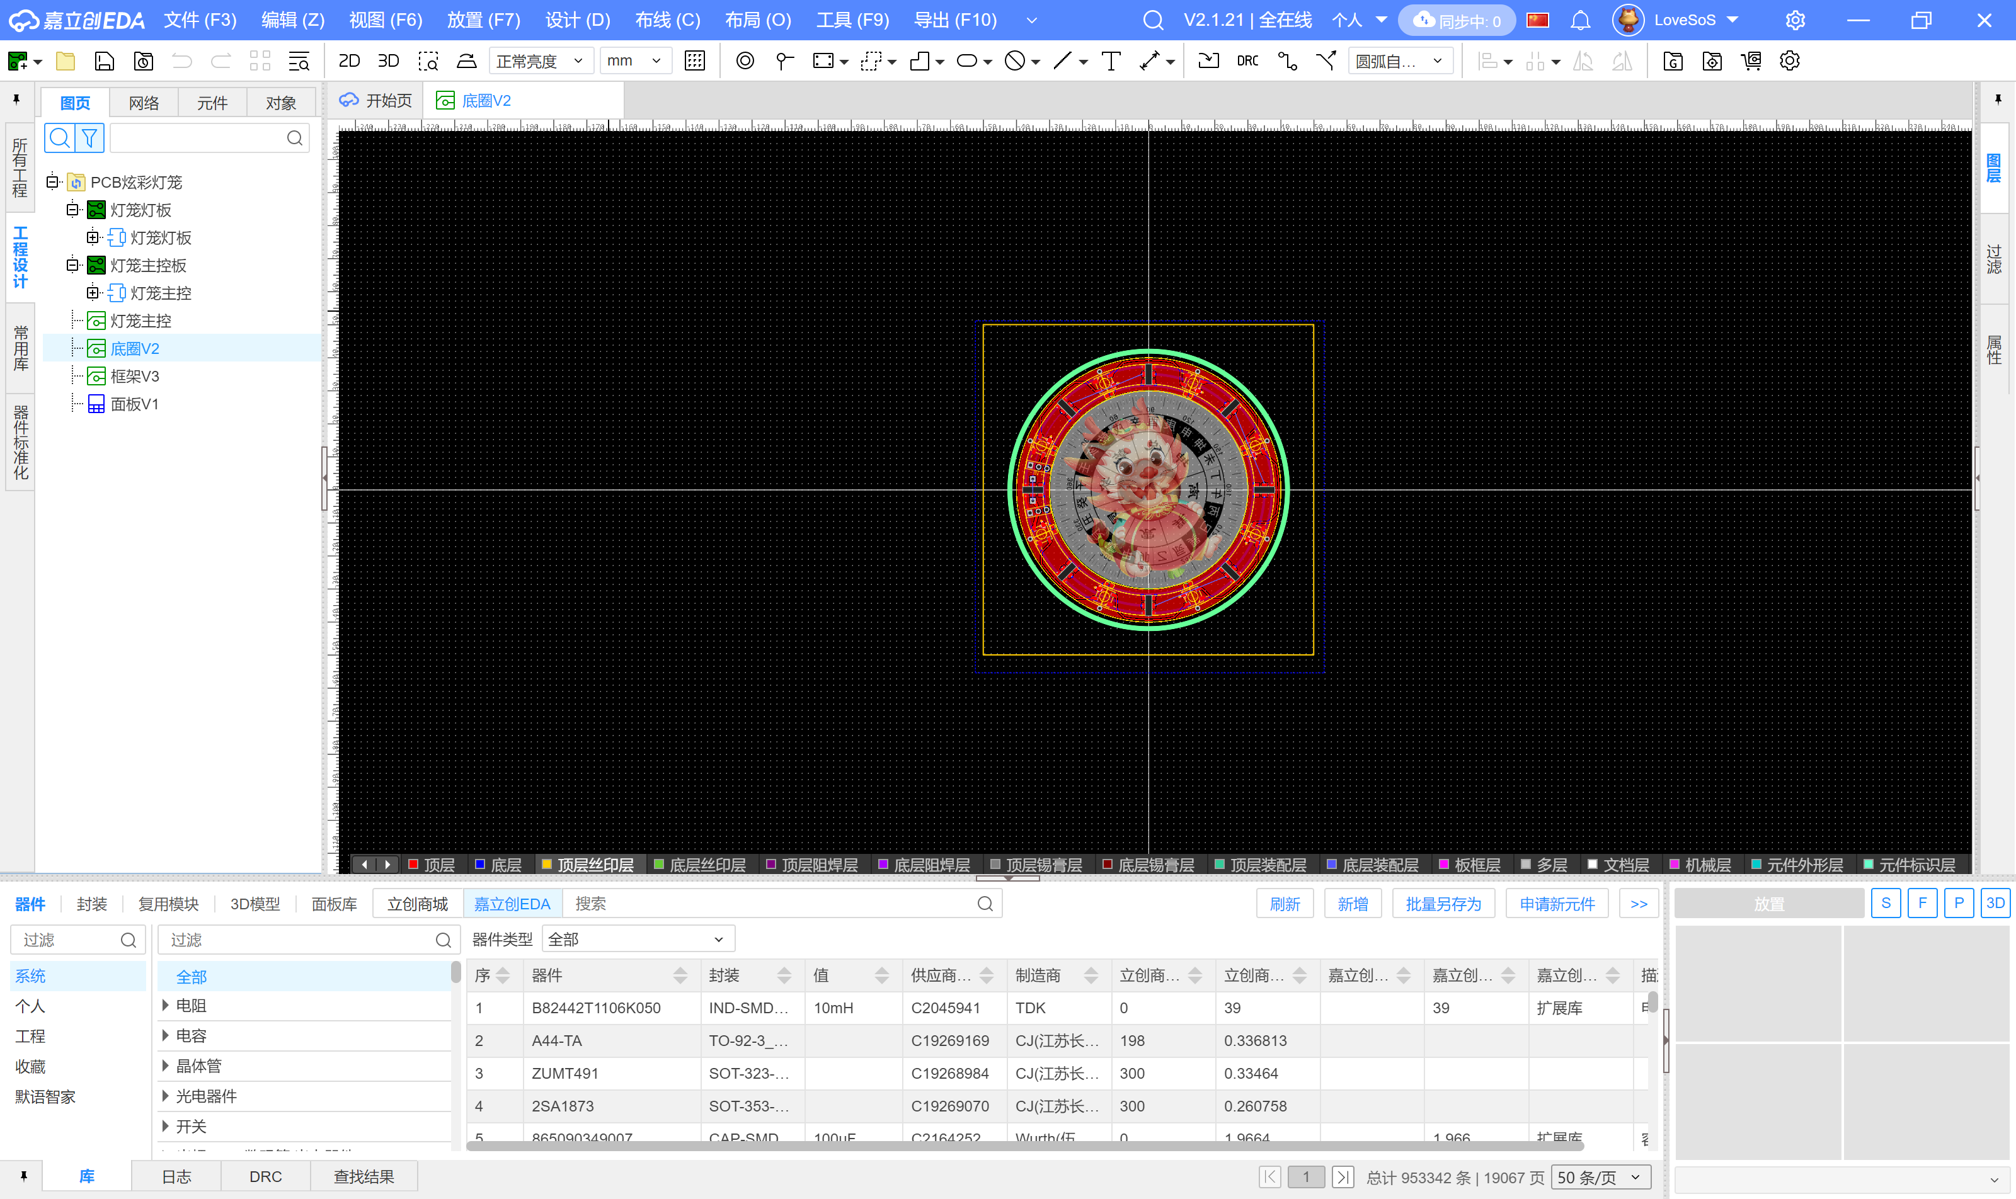This screenshot has height=1199, width=2016.
Task: Select the via placement tool
Action: [745, 60]
